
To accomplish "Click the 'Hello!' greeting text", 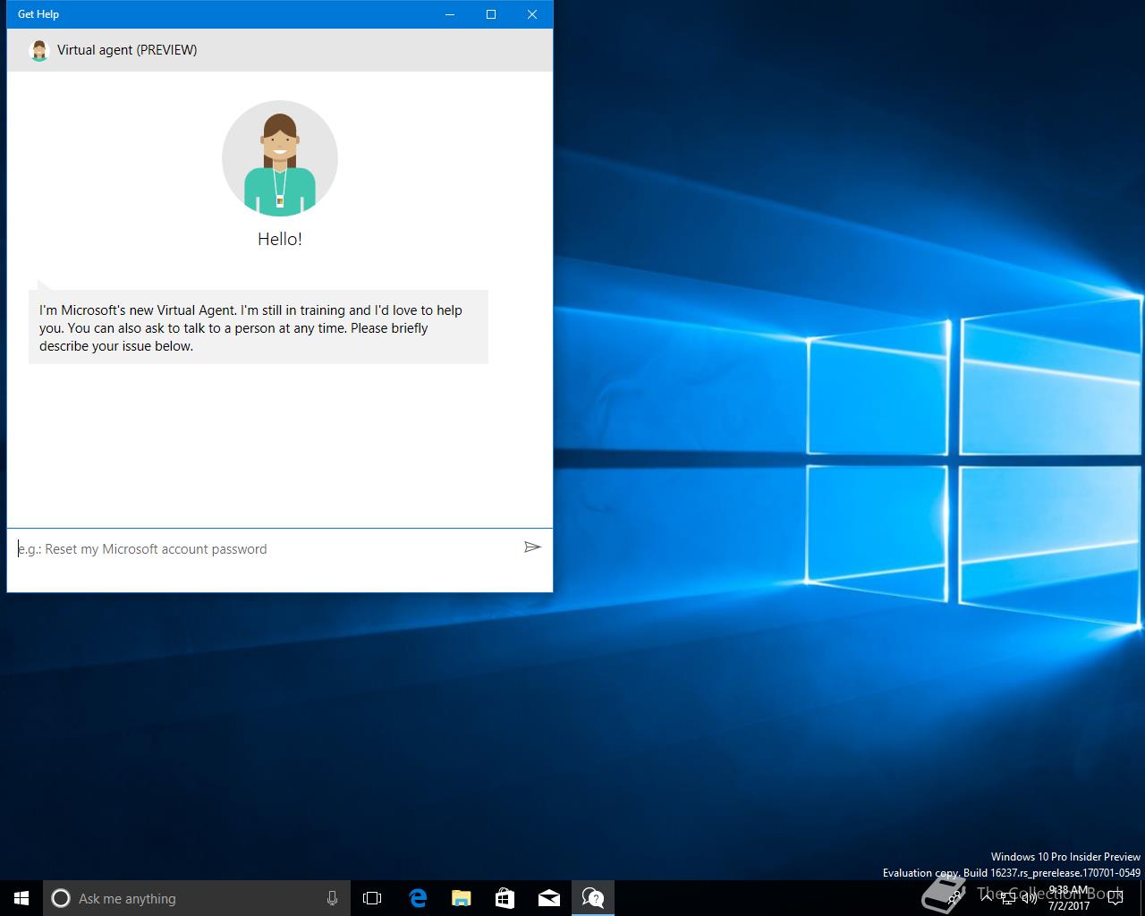I will (x=280, y=239).
